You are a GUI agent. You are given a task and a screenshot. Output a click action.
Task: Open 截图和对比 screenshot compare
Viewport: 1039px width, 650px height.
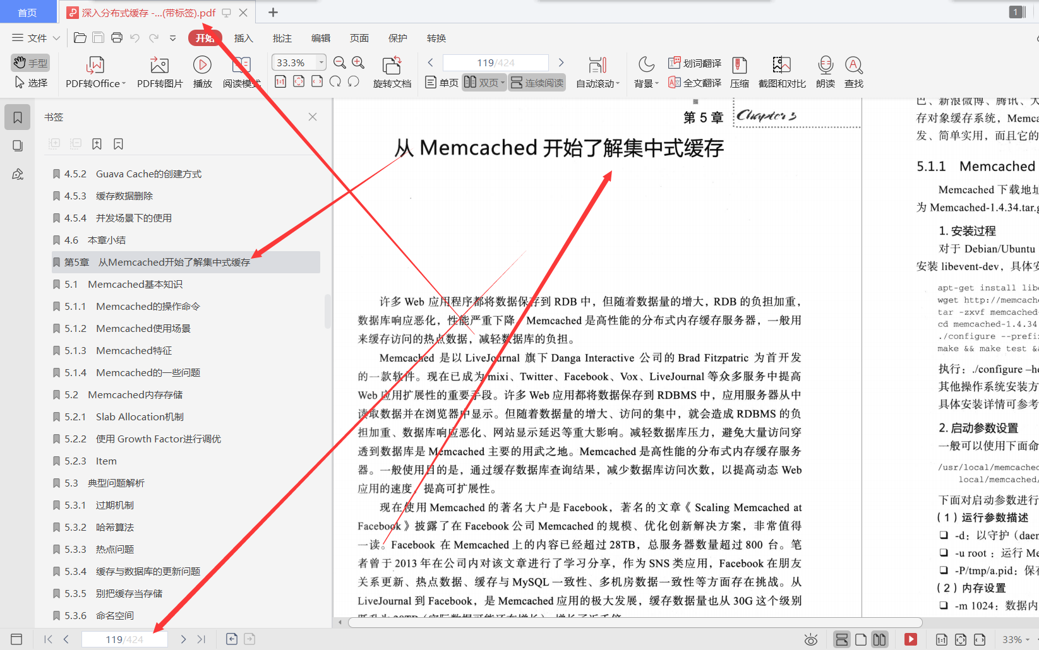point(781,71)
